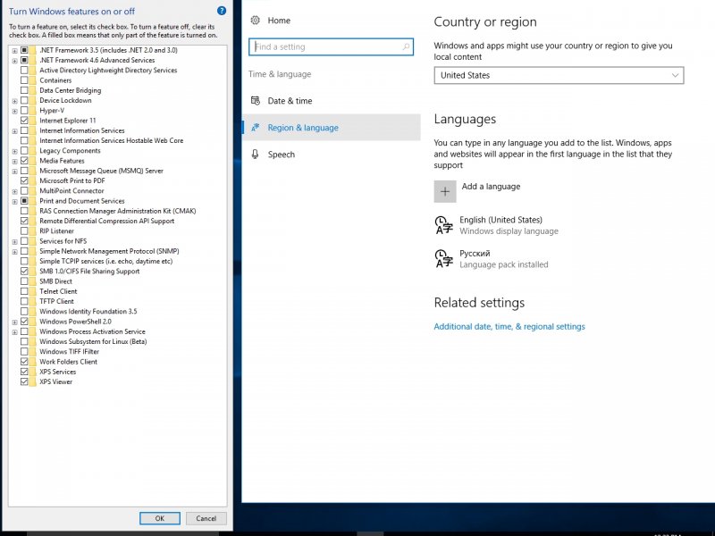Open help in Windows Features dialog

tap(222, 11)
